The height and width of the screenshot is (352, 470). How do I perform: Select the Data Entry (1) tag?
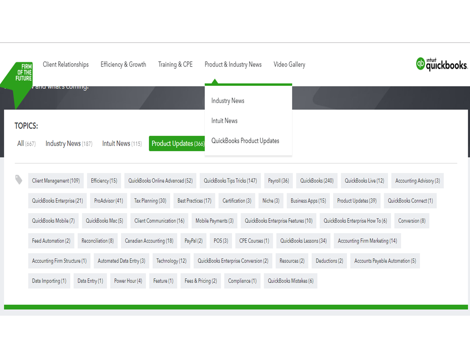coord(90,281)
